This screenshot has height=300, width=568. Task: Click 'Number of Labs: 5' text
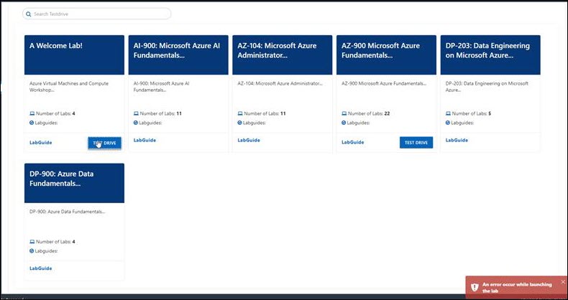click(x=472, y=113)
